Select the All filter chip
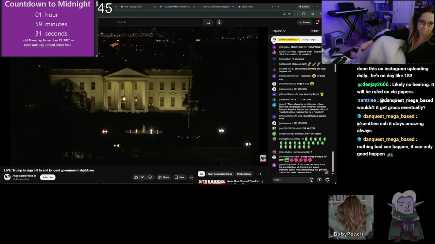Image resolution: width=435 pixels, height=244 pixels. click(201, 174)
